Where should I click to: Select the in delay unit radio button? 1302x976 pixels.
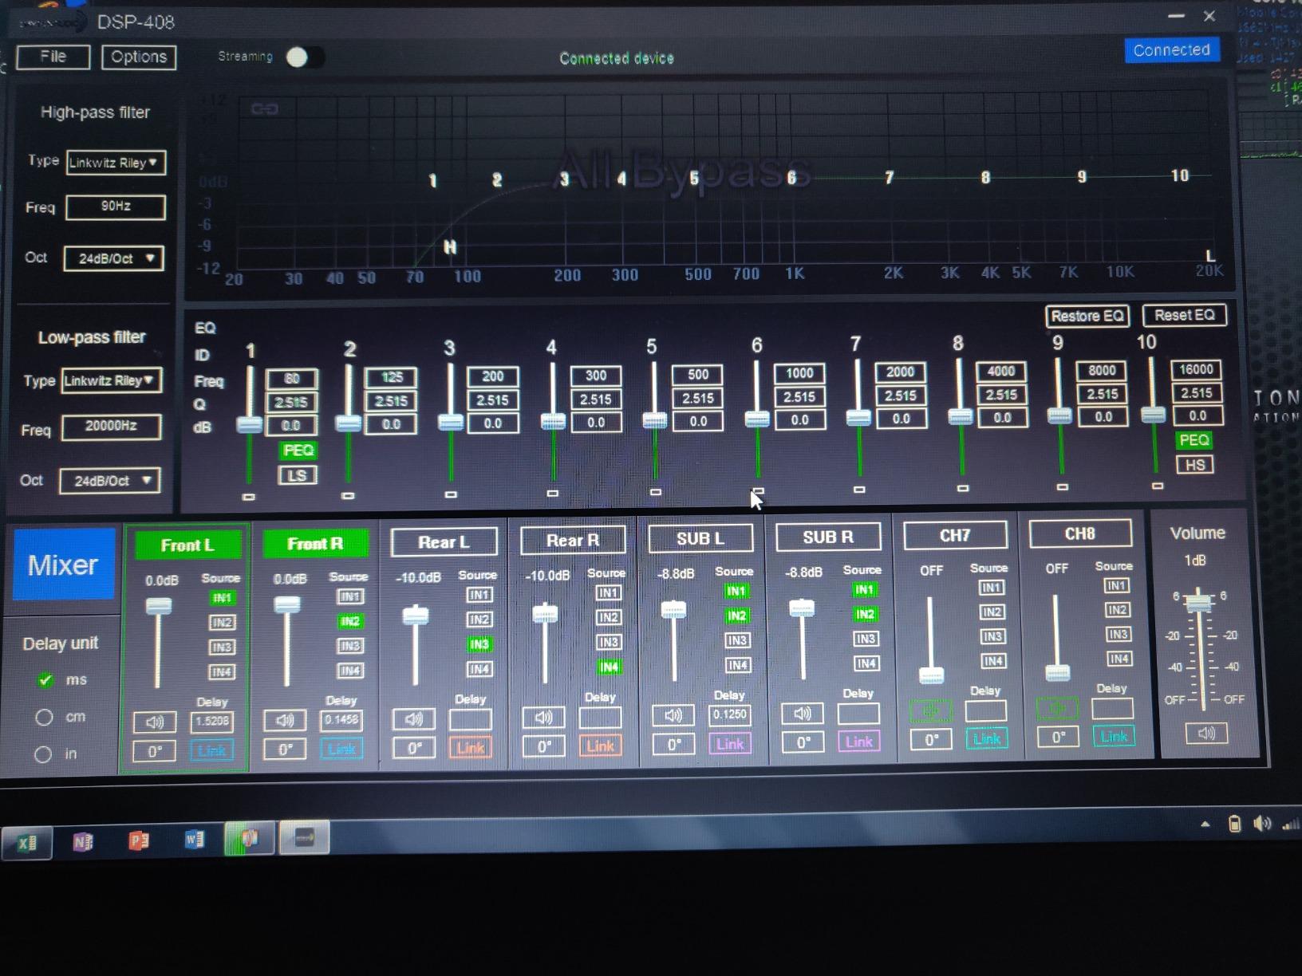tap(43, 754)
